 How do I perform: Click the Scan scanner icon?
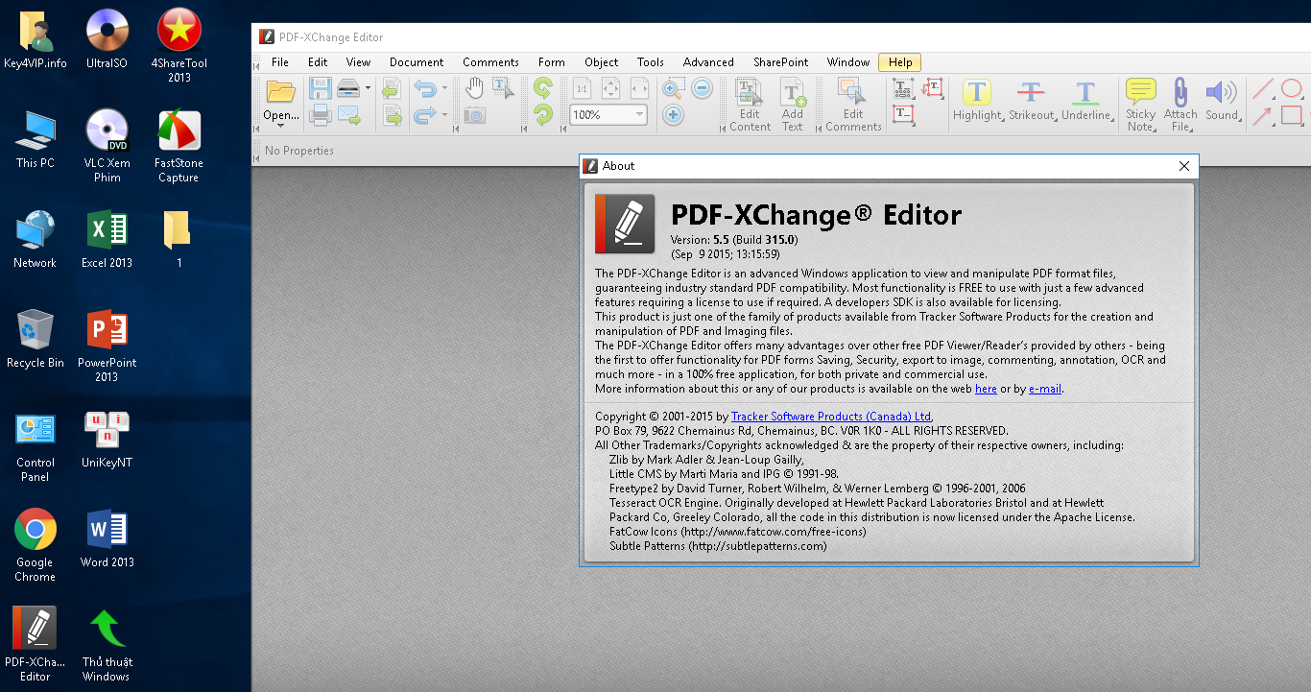click(347, 89)
